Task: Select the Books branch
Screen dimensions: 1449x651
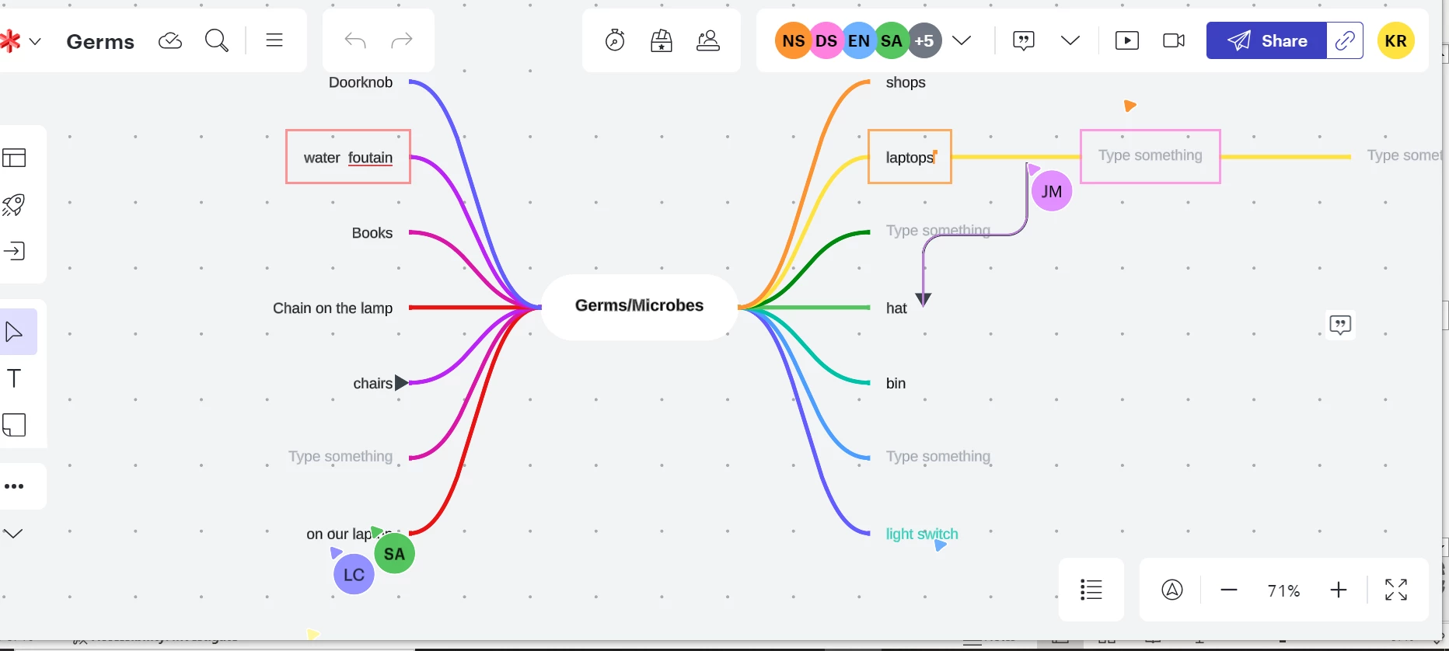Action: pos(372,233)
